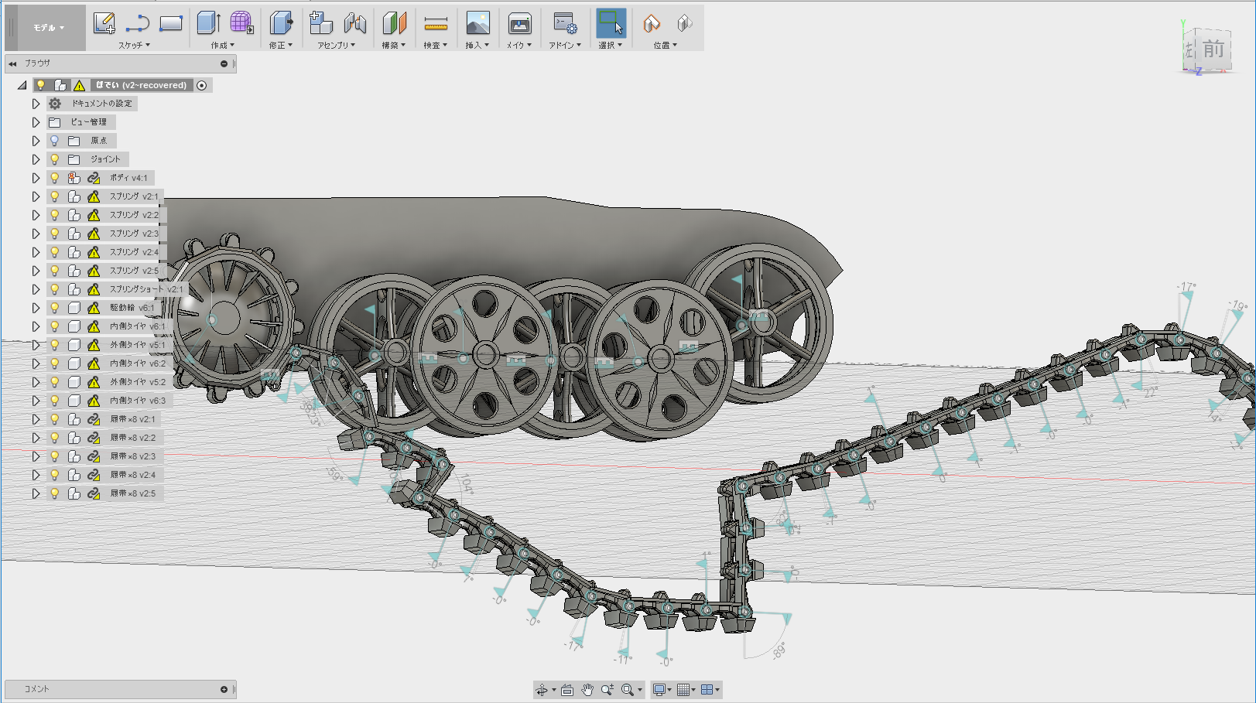The height and width of the screenshot is (703, 1256).
Task: Click the 3D Print make icon
Action: [x=519, y=24]
